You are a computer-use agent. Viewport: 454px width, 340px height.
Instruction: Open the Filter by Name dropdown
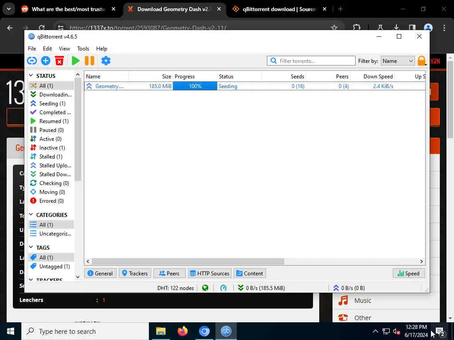tap(398, 61)
